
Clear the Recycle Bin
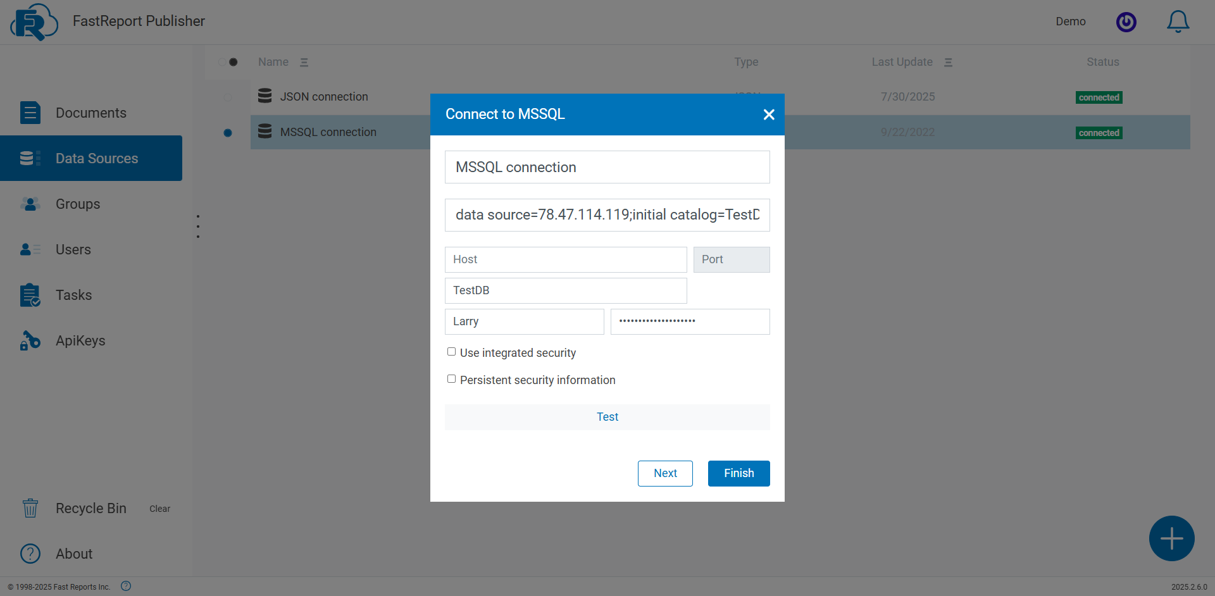coord(159,509)
